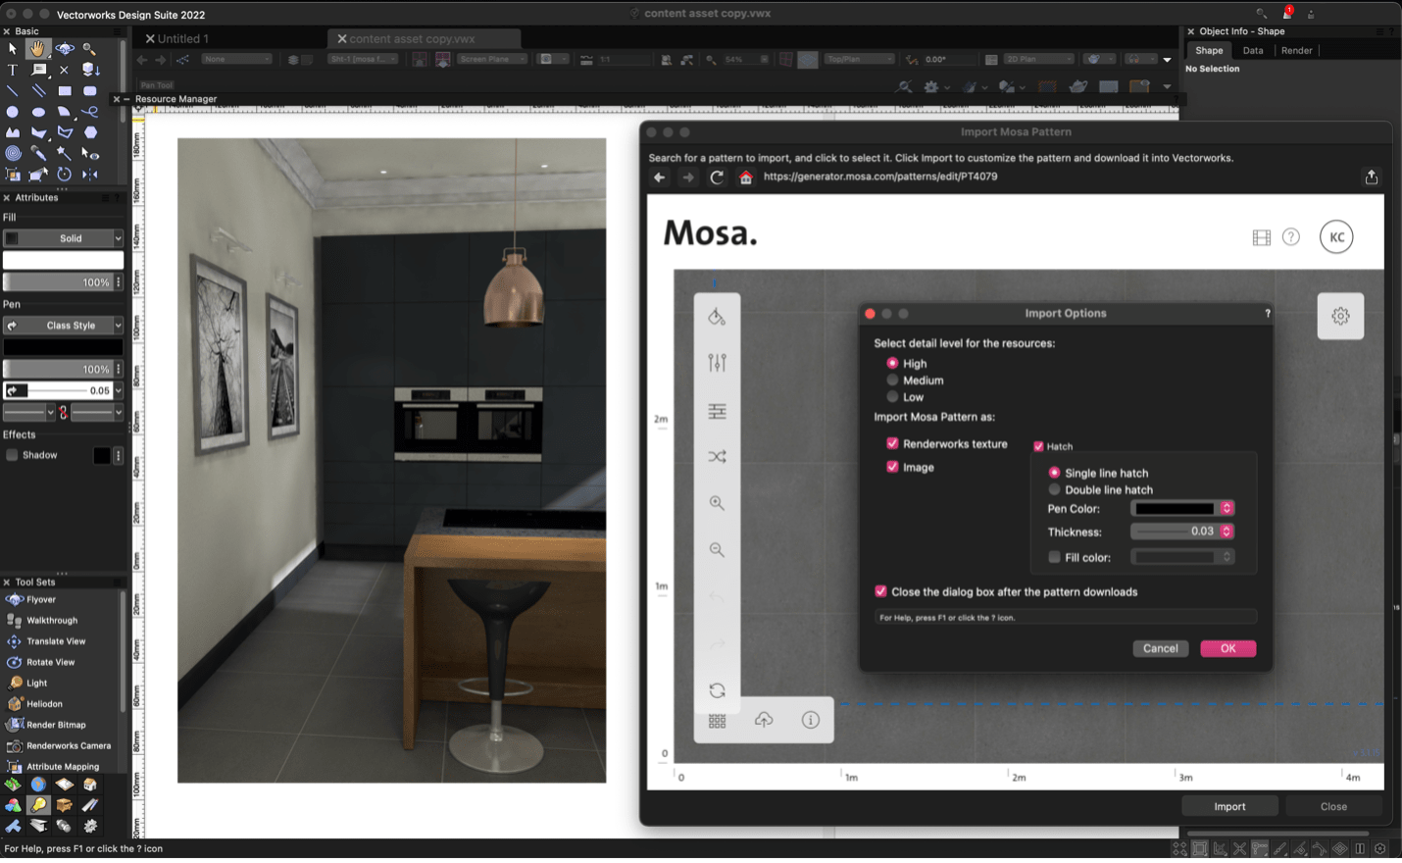Open the Top/Plan view dropdown
The image size is (1402, 863).
(x=860, y=60)
